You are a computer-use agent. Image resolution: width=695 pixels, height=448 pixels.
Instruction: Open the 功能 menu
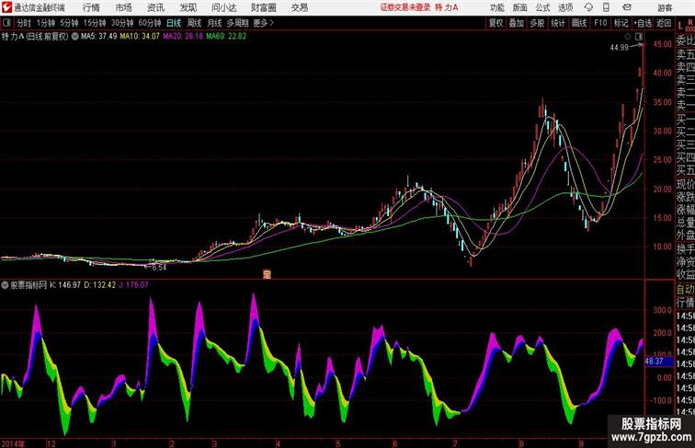tap(496, 7)
